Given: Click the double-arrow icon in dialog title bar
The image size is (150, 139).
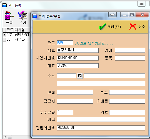Looking at the screenshot, I should click(x=112, y=15).
